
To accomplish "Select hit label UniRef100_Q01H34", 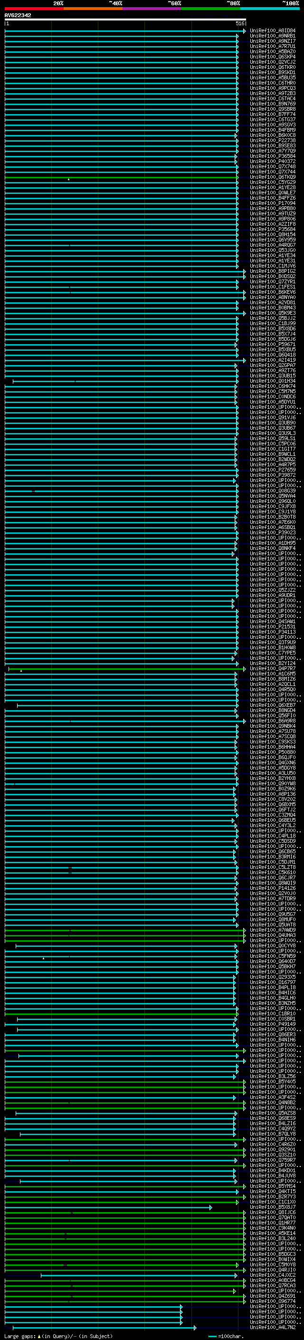I will pyautogui.click(x=273, y=381).
